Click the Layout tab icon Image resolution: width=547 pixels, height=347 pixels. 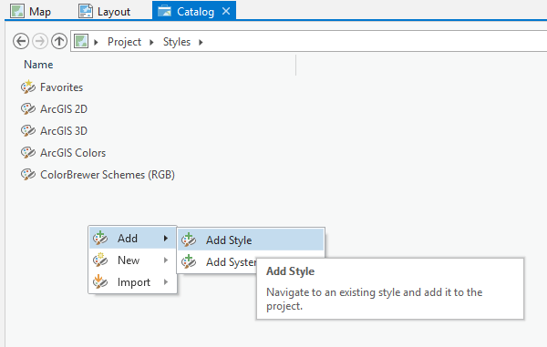pyautogui.click(x=86, y=11)
